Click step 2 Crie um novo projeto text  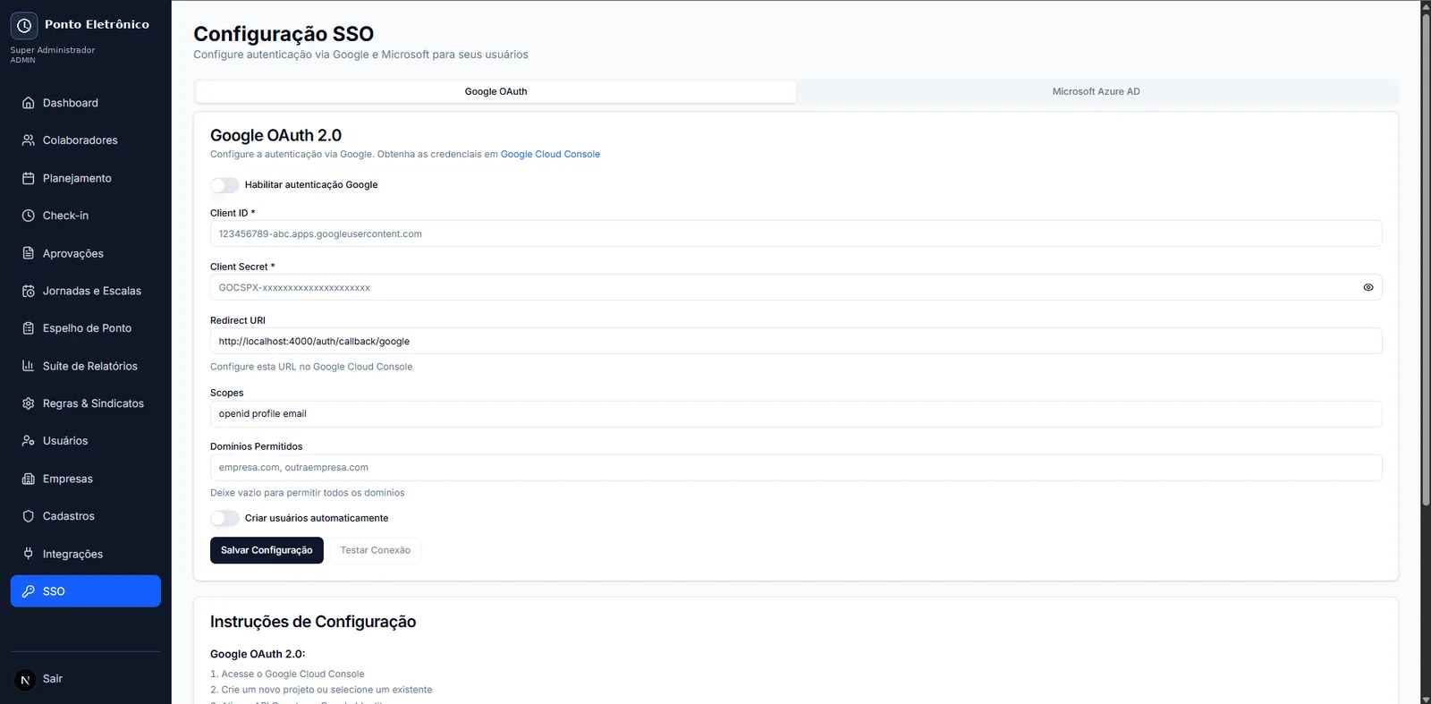coord(326,690)
